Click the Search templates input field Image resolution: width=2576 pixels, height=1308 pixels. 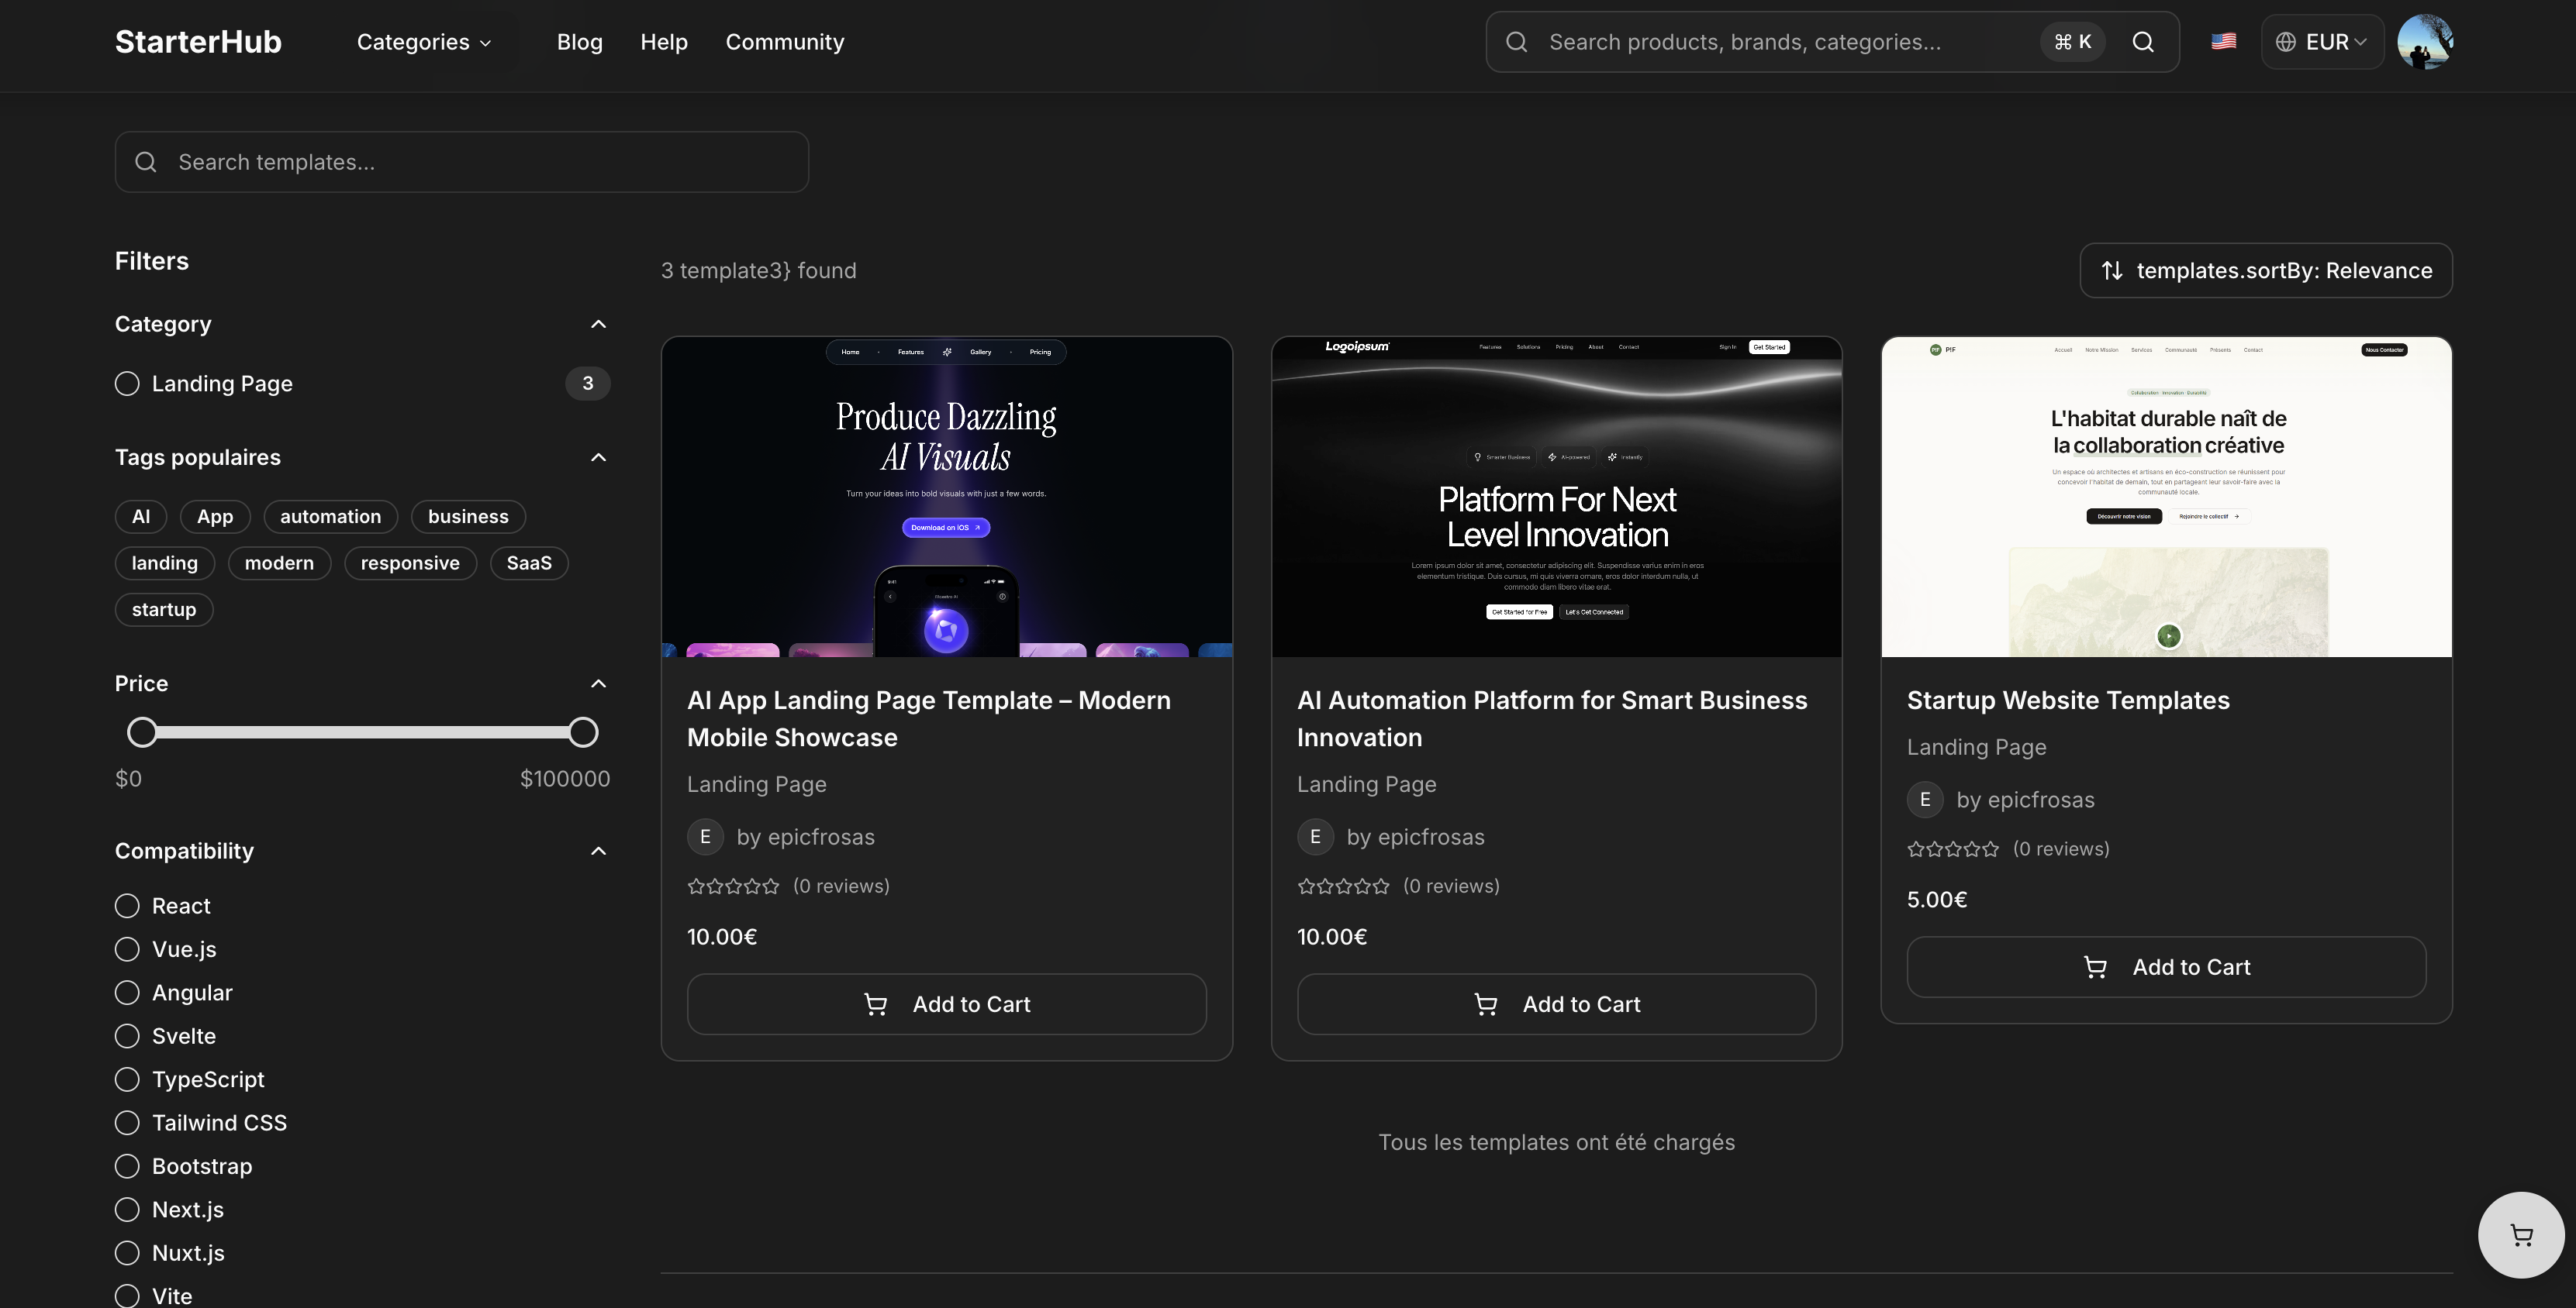462,162
